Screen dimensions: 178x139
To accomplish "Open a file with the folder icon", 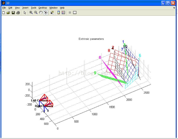I will pyautogui.click(x=8, y=13).
